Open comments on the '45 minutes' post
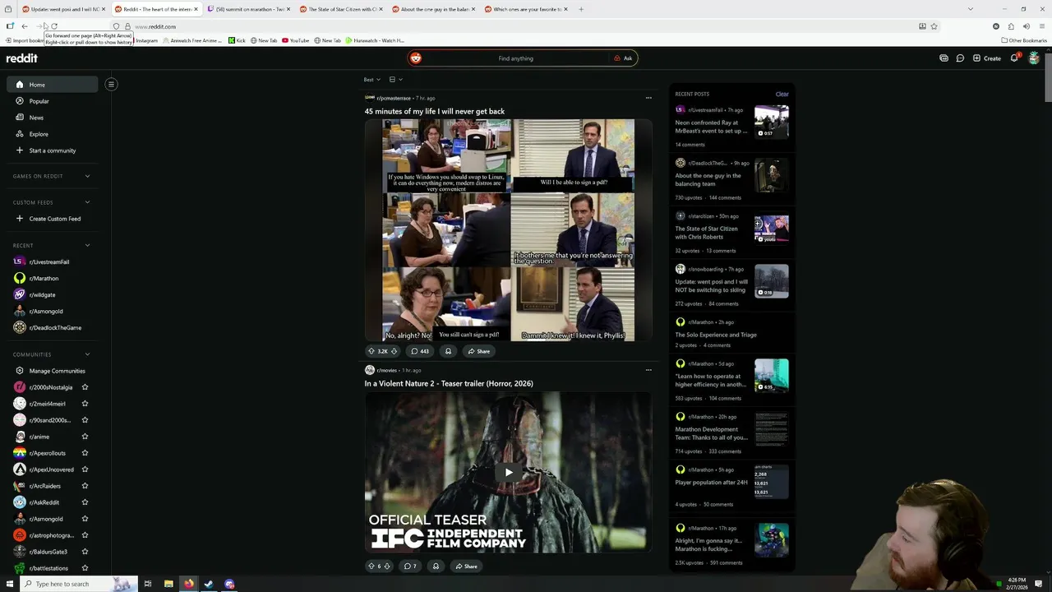Image resolution: width=1052 pixels, height=592 pixels. 420,351
